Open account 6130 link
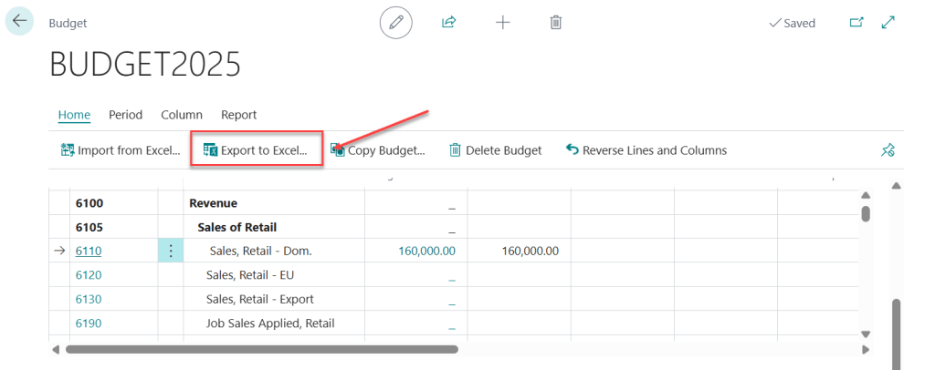This screenshot has width=935, height=370. (89, 299)
